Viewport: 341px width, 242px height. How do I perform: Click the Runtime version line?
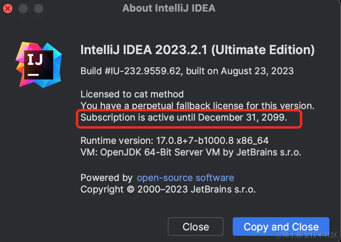(x=174, y=140)
